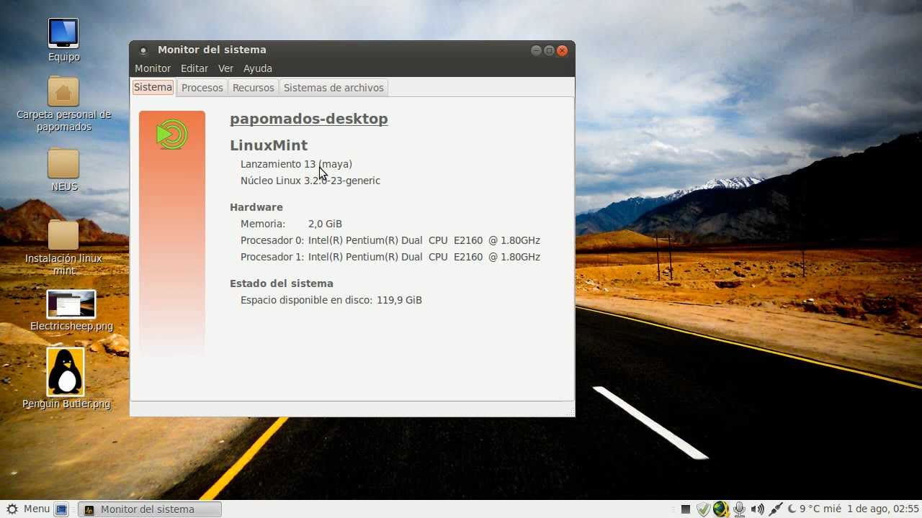Click the papomados-desktop hostname text
This screenshot has width=922, height=518.
coord(309,119)
